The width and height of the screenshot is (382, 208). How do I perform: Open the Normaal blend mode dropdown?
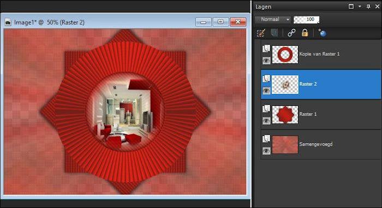pyautogui.click(x=273, y=19)
